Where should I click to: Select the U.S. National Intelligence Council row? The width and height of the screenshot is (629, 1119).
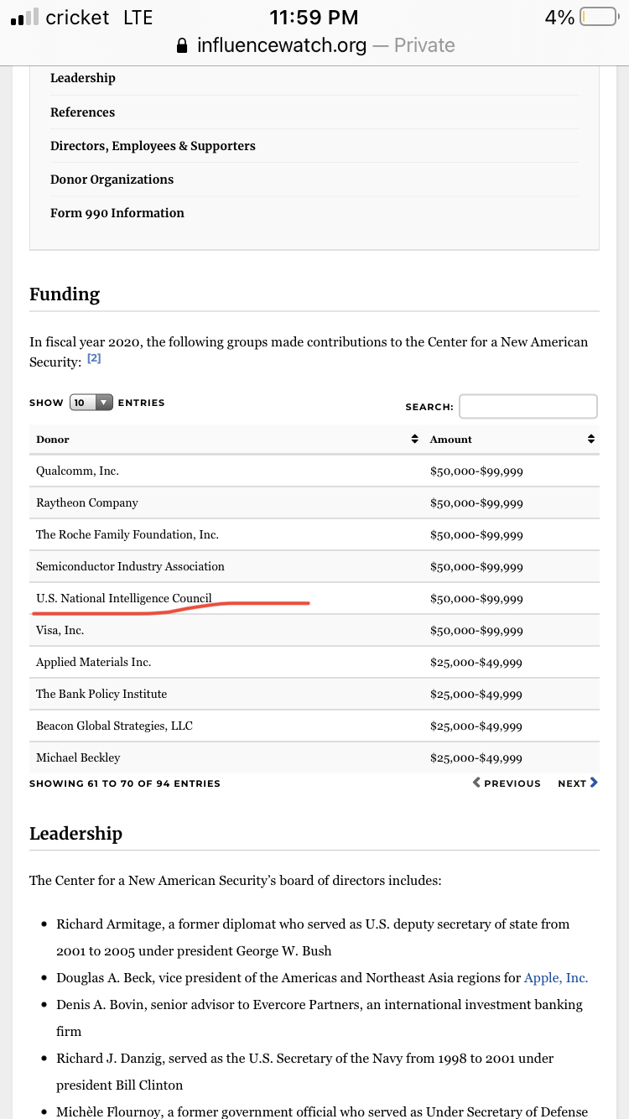[314, 598]
